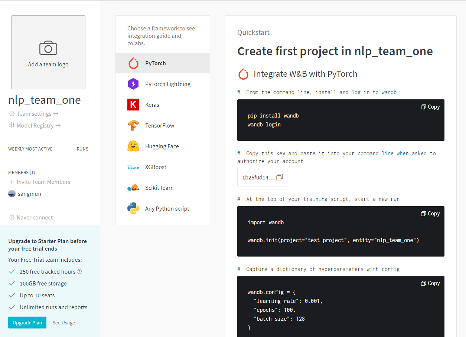Click the Add a team logo label
This screenshot has width=466, height=337.
coord(48,65)
